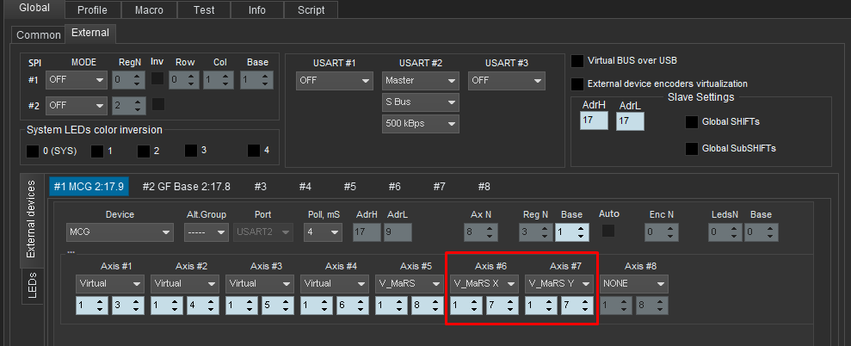Open the SPI #1 MODE dropdown
This screenshot has width=851, height=346.
(x=77, y=80)
